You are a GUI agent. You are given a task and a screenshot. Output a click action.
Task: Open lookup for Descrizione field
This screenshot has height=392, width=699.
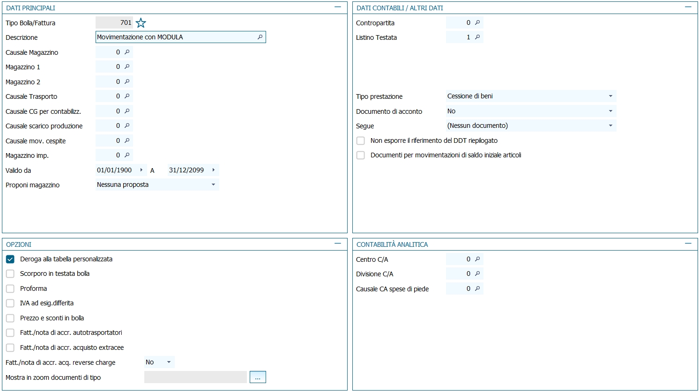pos(260,37)
